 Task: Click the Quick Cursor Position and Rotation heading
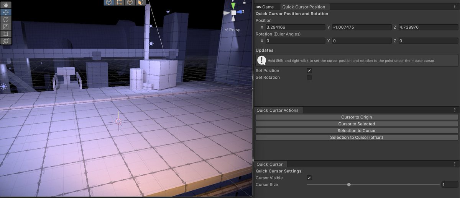pos(292,14)
